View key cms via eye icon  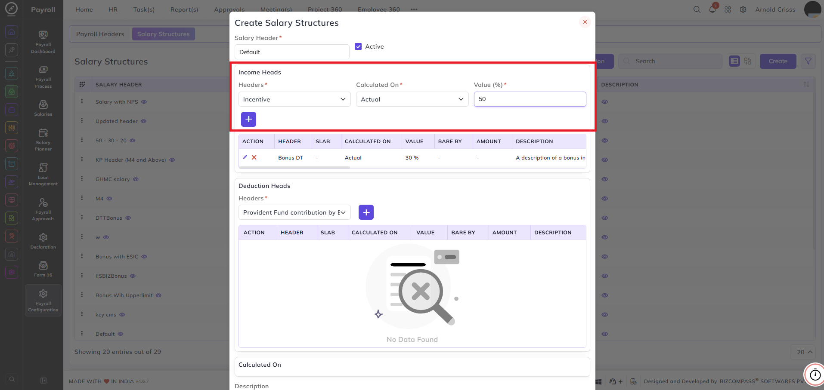click(x=122, y=315)
